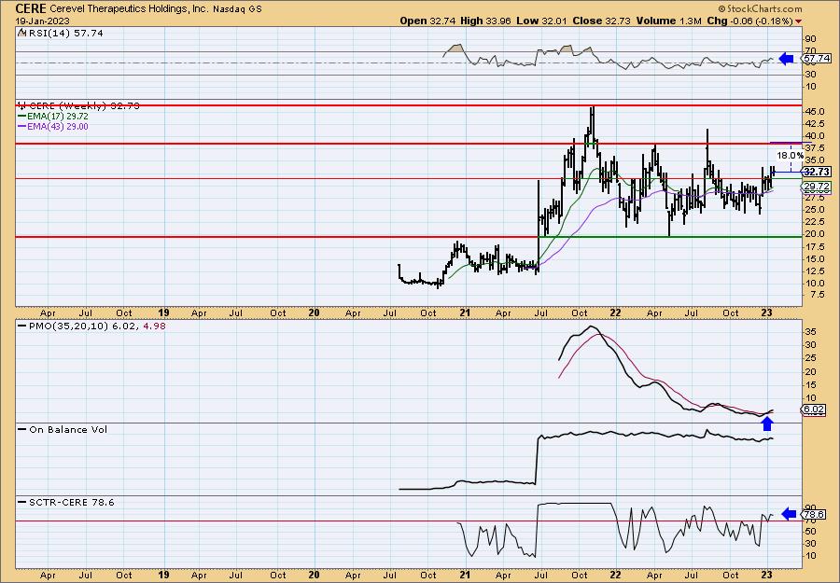
Task: Click the 6.02 PMO value tag on right
Action: tap(814, 409)
